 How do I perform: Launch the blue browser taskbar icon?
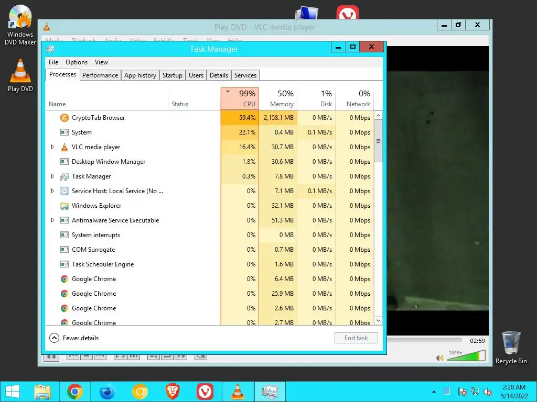tap(107, 392)
